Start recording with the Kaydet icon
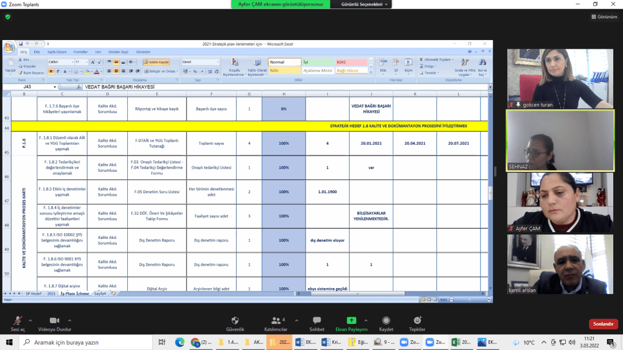 tap(386, 320)
